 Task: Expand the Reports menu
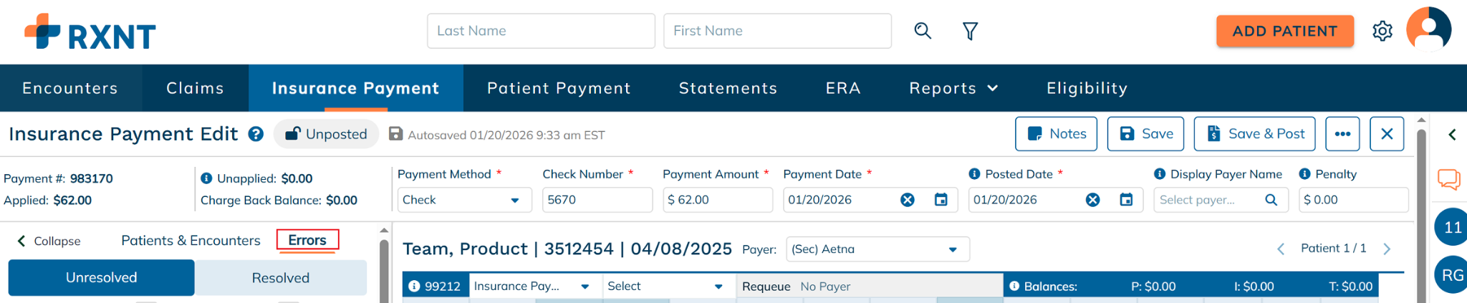coord(953,88)
